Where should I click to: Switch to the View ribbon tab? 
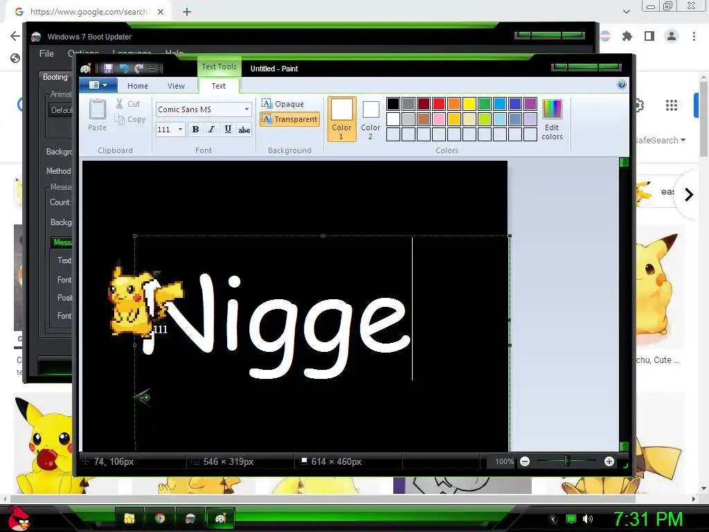[176, 85]
